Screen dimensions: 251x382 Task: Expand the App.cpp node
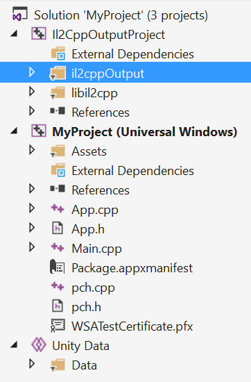[32, 208]
